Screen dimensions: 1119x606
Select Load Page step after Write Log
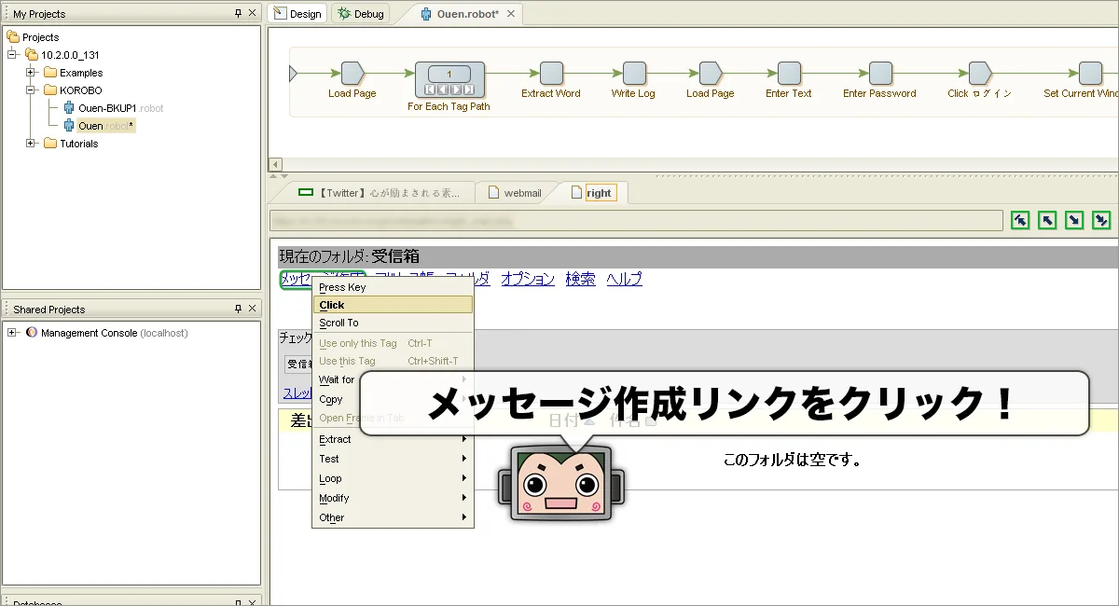point(711,74)
